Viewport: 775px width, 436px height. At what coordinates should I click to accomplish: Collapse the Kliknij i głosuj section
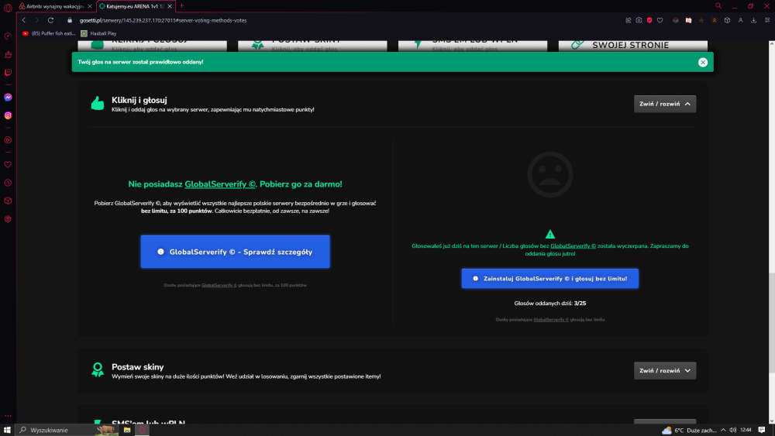pos(665,104)
